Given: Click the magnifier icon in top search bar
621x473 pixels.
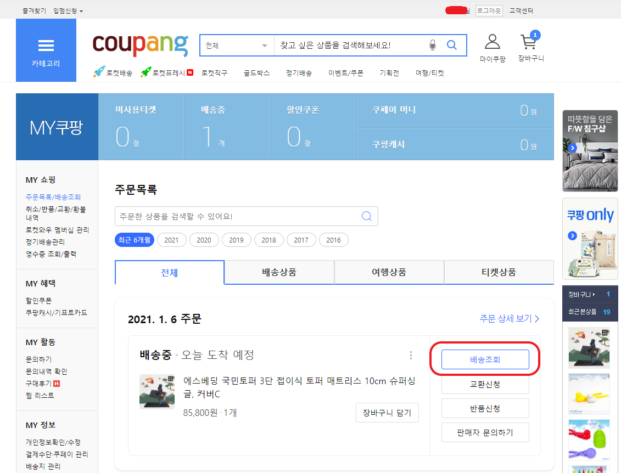Looking at the screenshot, I should [x=452, y=45].
